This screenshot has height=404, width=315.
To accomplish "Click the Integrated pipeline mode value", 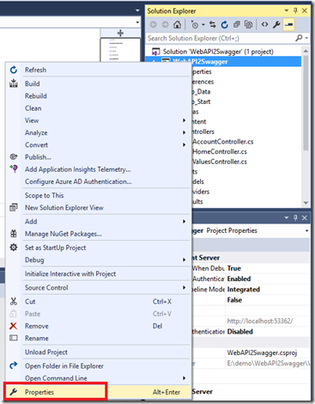I will [244, 290].
